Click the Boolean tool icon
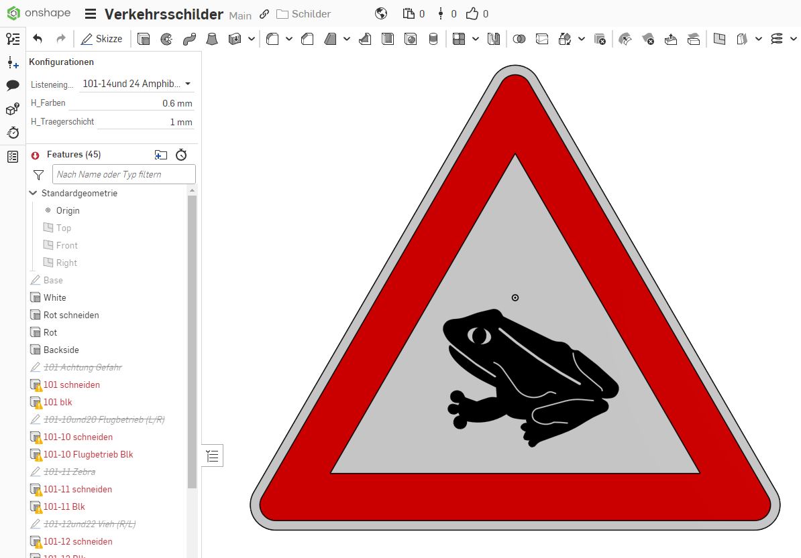This screenshot has height=558, width=801. [519, 39]
